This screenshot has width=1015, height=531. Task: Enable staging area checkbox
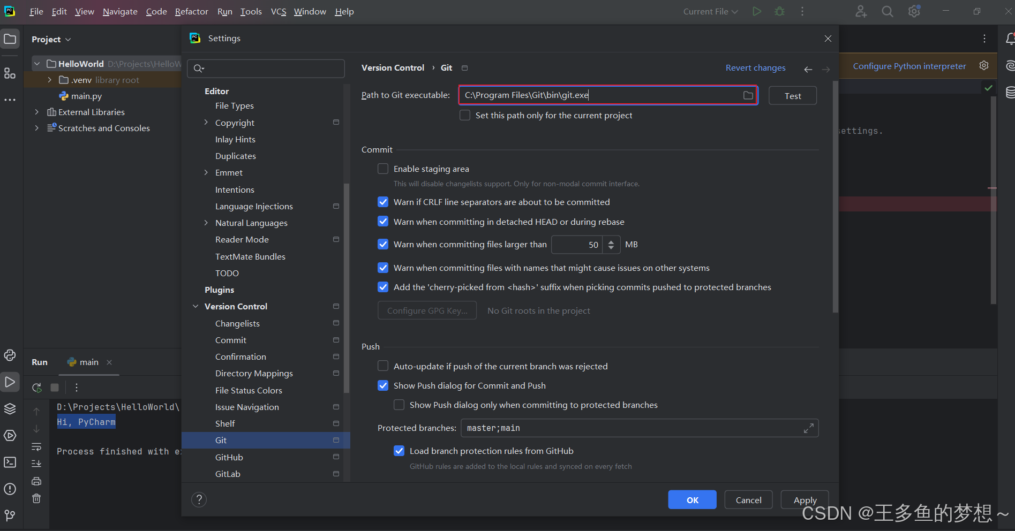point(383,169)
